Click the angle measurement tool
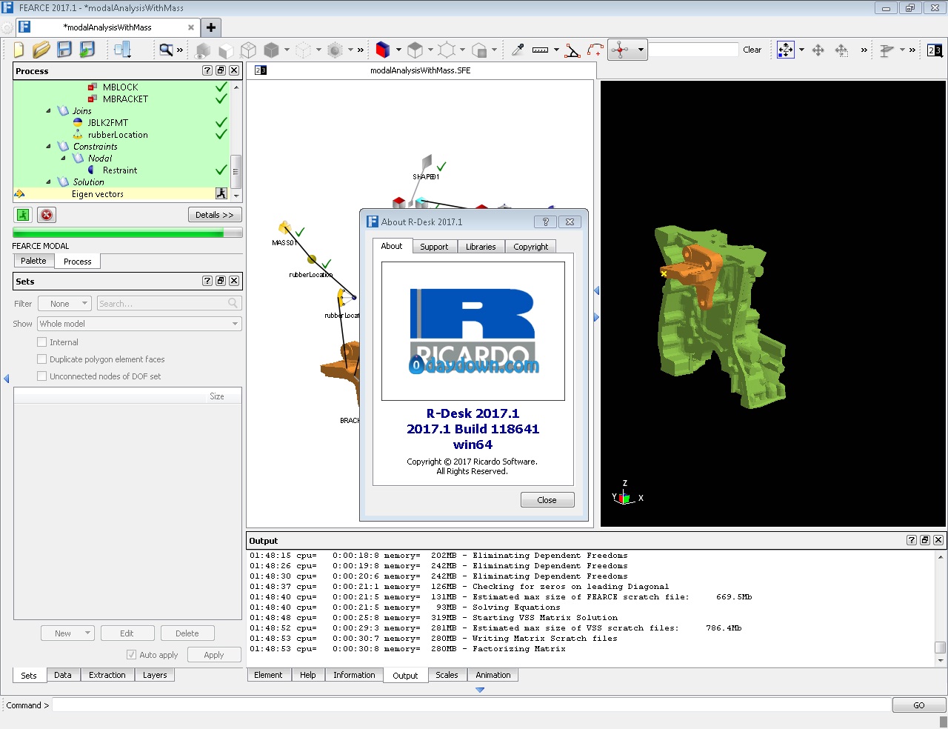This screenshot has width=948, height=729. tap(572, 50)
